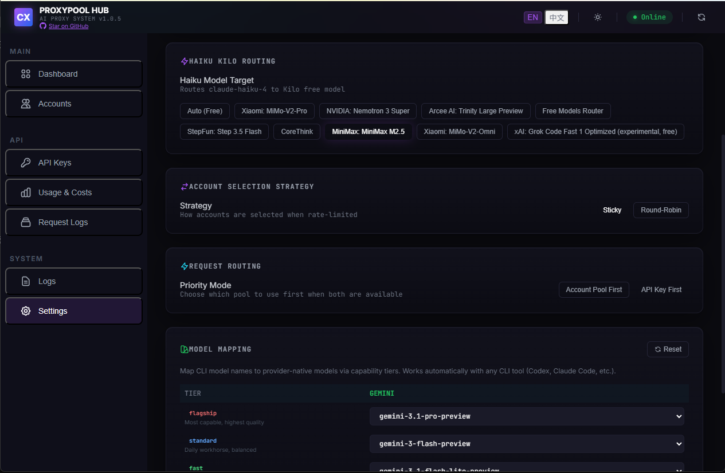
Task: Select StepFun: Step 3.5 Flash target
Action: (x=224, y=132)
